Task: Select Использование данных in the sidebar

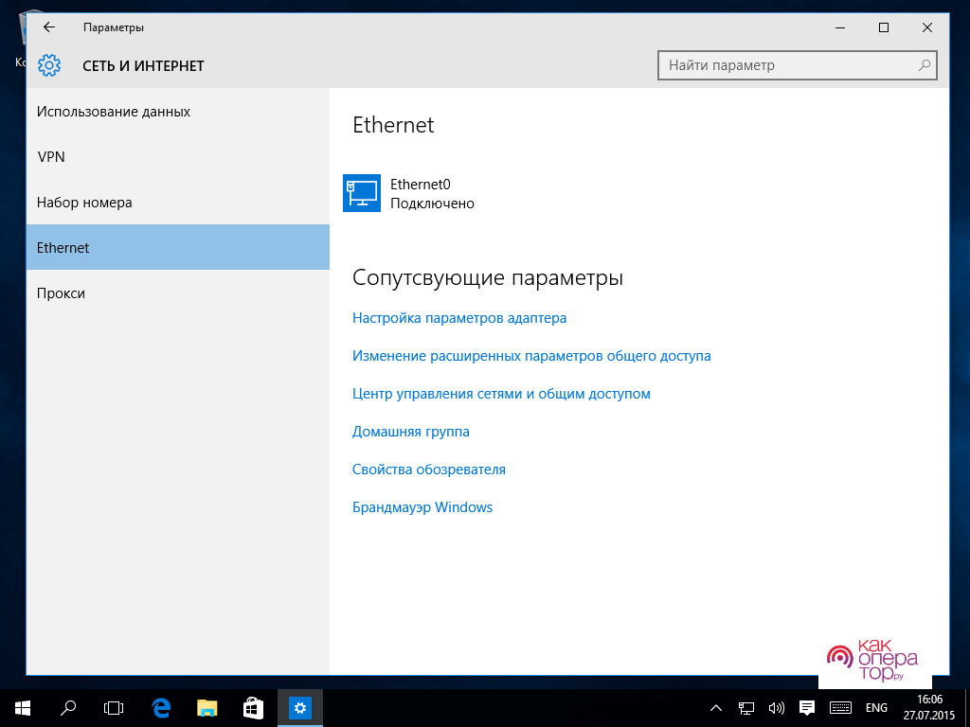Action: pos(114,112)
